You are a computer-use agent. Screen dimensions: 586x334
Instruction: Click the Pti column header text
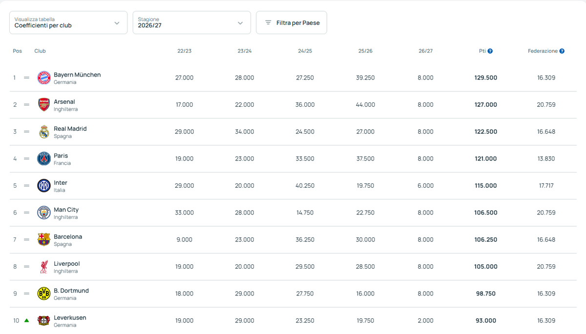(482, 51)
